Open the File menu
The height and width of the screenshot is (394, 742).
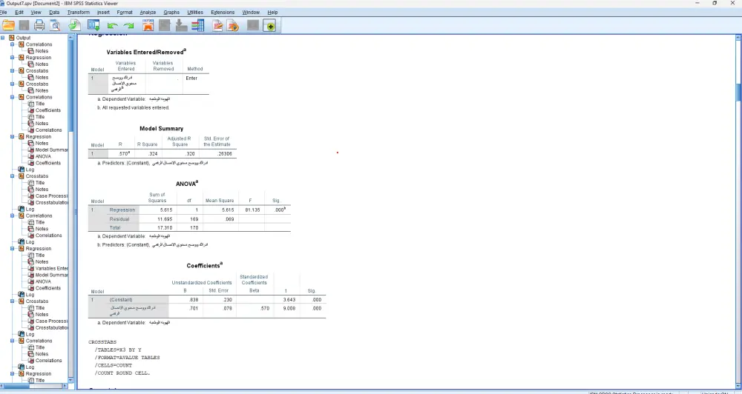coord(3,13)
